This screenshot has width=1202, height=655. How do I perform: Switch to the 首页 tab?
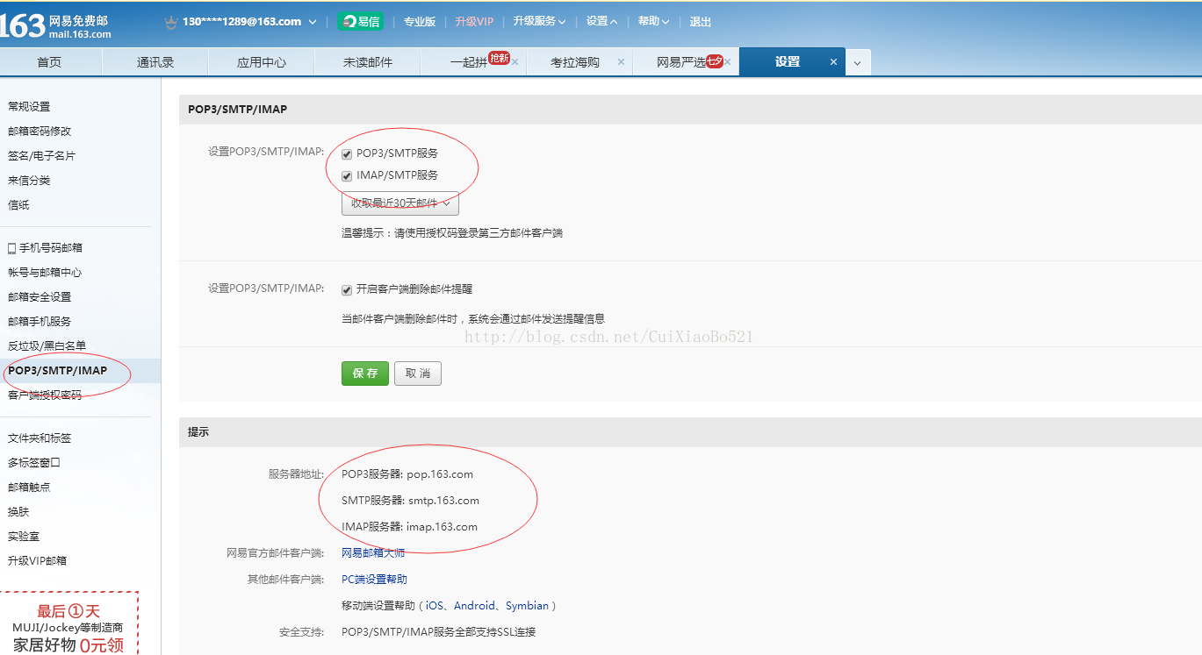tap(50, 62)
